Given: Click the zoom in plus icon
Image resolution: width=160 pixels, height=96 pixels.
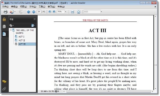Looking at the screenshot, I should 54,12.
